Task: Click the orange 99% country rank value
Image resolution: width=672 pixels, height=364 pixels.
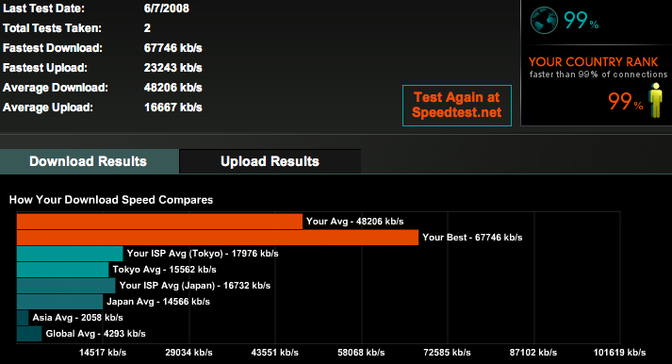Action: pos(625,102)
